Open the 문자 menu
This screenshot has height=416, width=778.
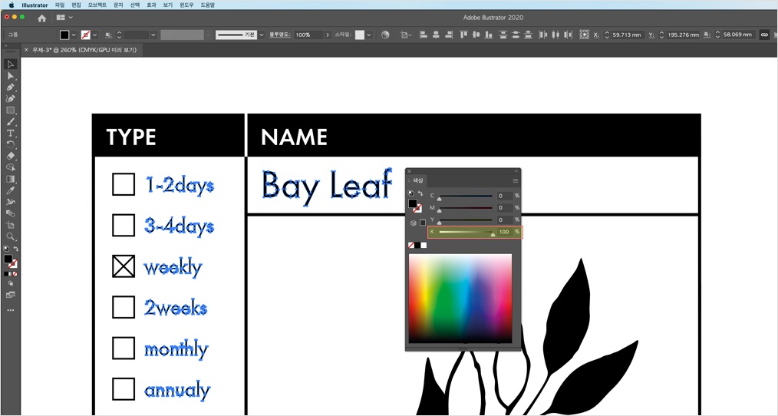point(118,5)
